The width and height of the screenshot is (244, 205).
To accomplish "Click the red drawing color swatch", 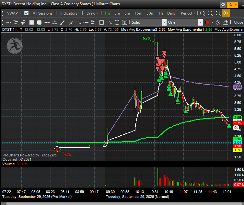I will tap(207, 22).
